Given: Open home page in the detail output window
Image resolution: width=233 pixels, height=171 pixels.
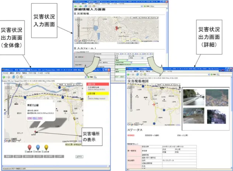Looking at the screenshot, I should 145,74.
